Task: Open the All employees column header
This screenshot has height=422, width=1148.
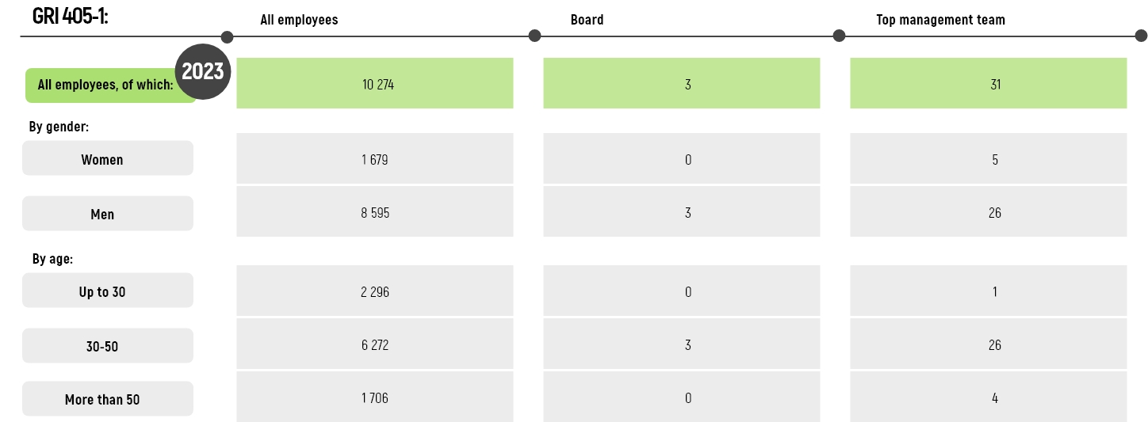Action: click(299, 20)
